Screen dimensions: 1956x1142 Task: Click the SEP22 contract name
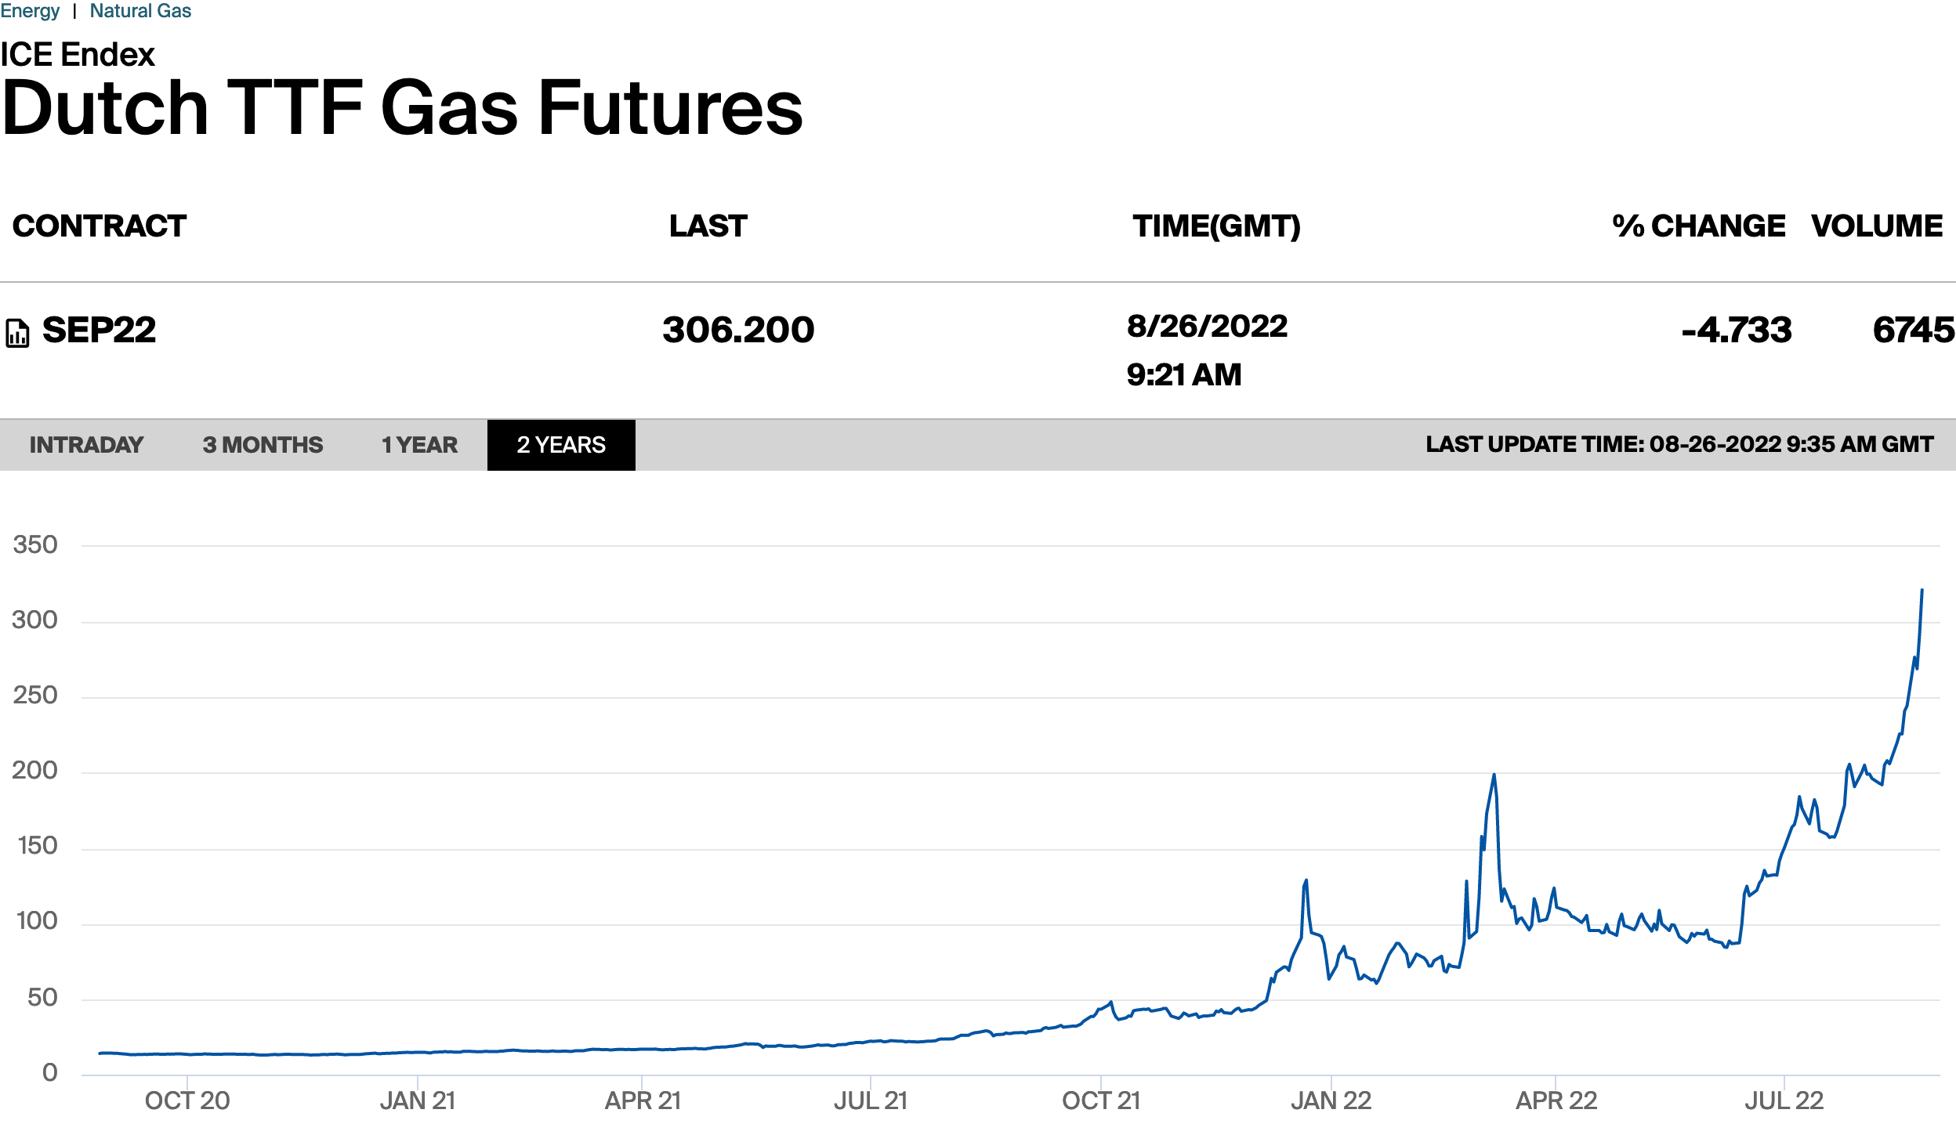click(x=100, y=330)
